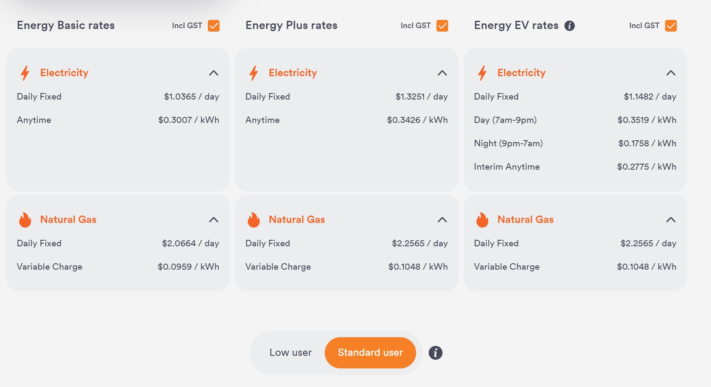
Task: Click the Energy Basic Natural Gas flame icon
Action: point(25,220)
